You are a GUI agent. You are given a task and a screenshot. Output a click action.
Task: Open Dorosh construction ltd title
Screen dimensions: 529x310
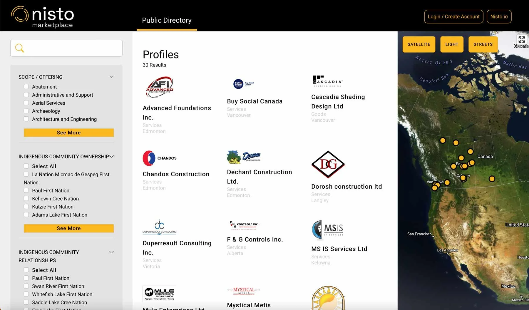pos(346,187)
